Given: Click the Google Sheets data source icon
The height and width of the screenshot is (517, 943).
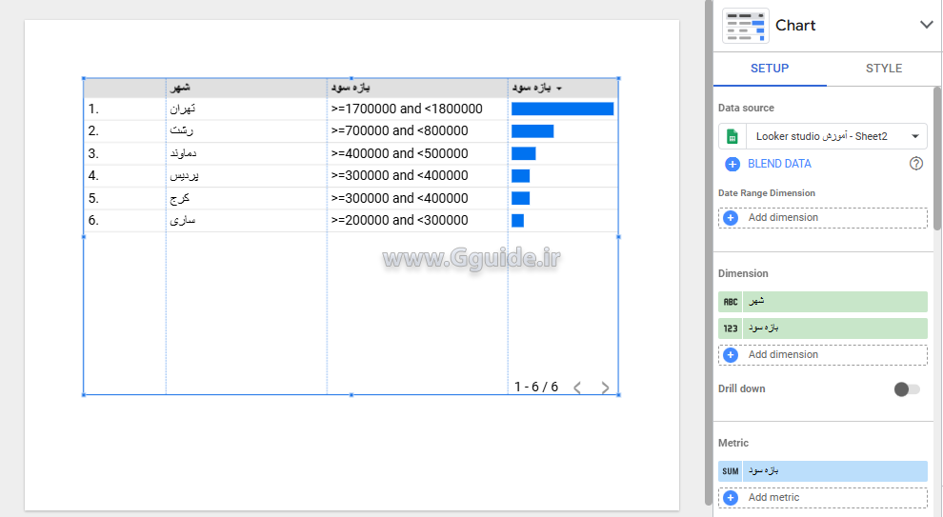Looking at the screenshot, I should point(732,136).
